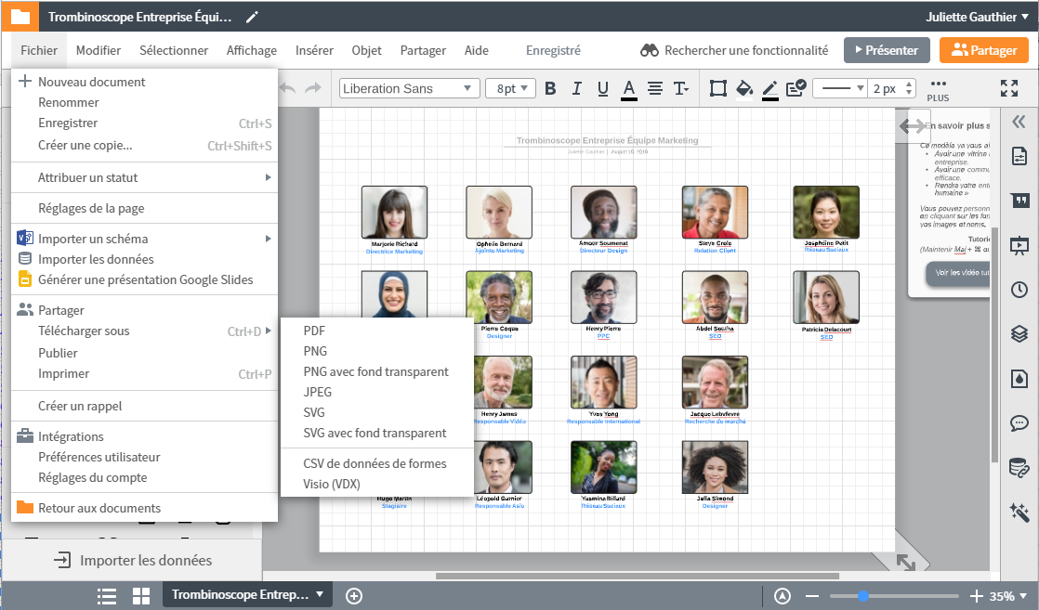Viewport: 1039px width, 610px height.
Task: Switch to grid view of pages
Action: (141, 596)
